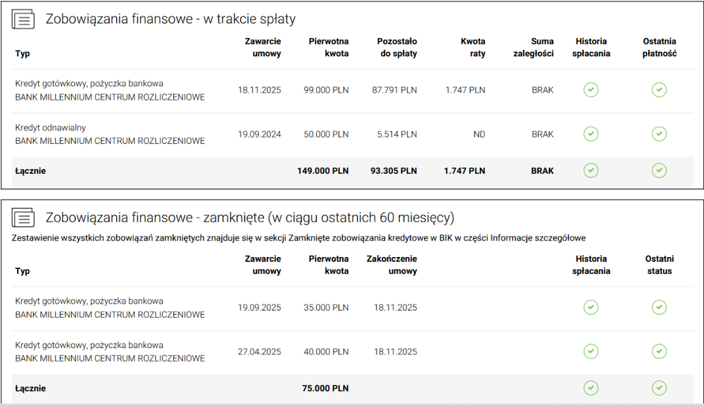Click installment 1.747 PLN in the Kredyt gotówkowy row

click(x=465, y=89)
